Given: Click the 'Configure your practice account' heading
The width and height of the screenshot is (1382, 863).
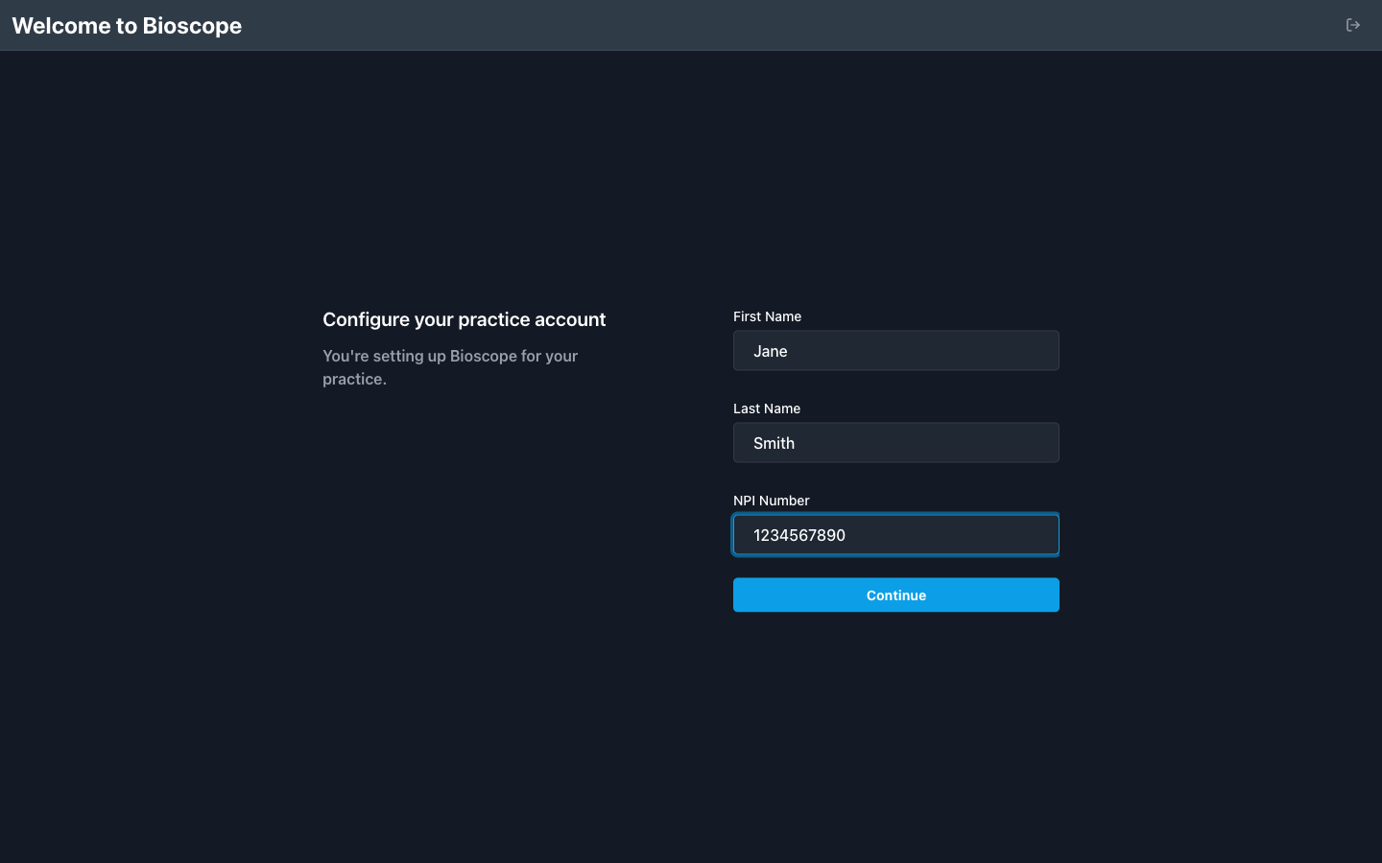Looking at the screenshot, I should coord(465,319).
